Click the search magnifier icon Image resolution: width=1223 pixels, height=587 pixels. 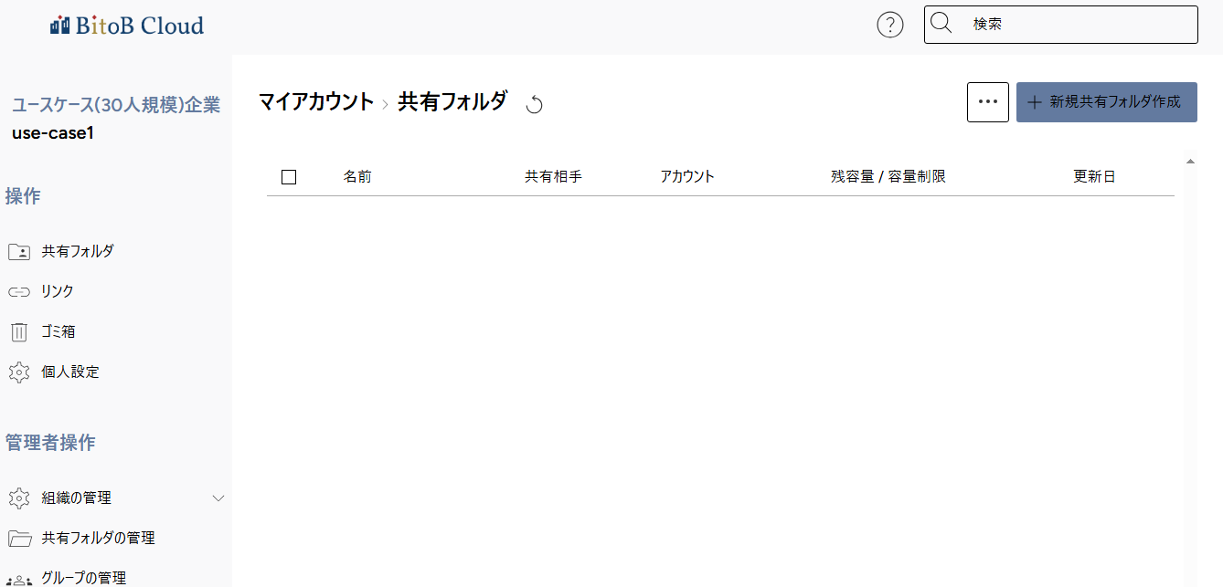point(941,24)
